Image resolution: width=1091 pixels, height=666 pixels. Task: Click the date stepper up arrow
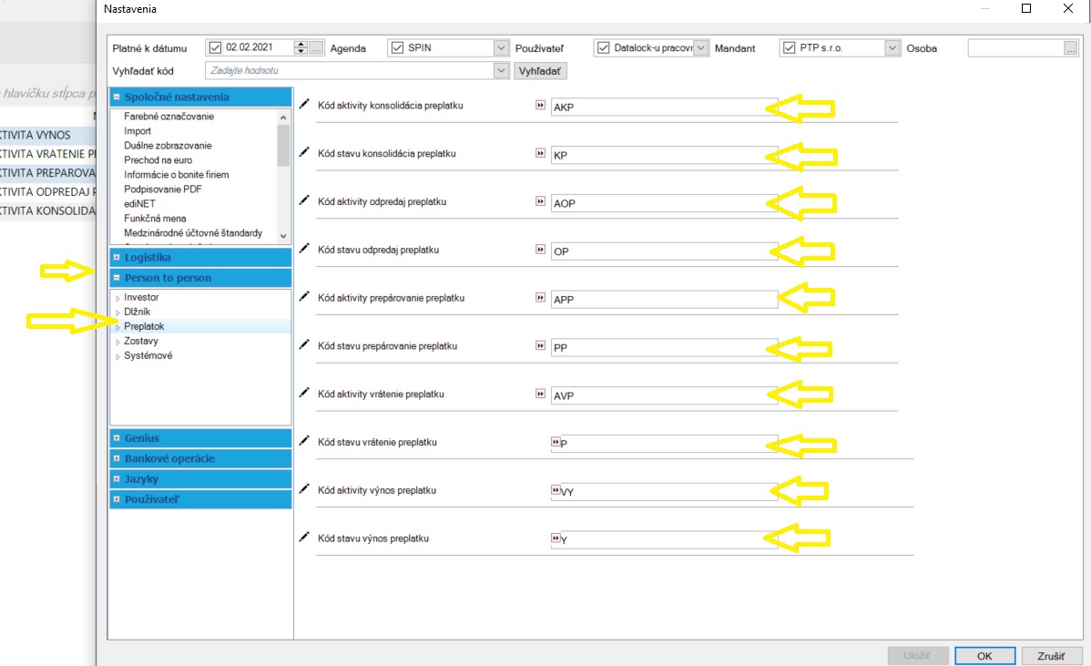301,44
